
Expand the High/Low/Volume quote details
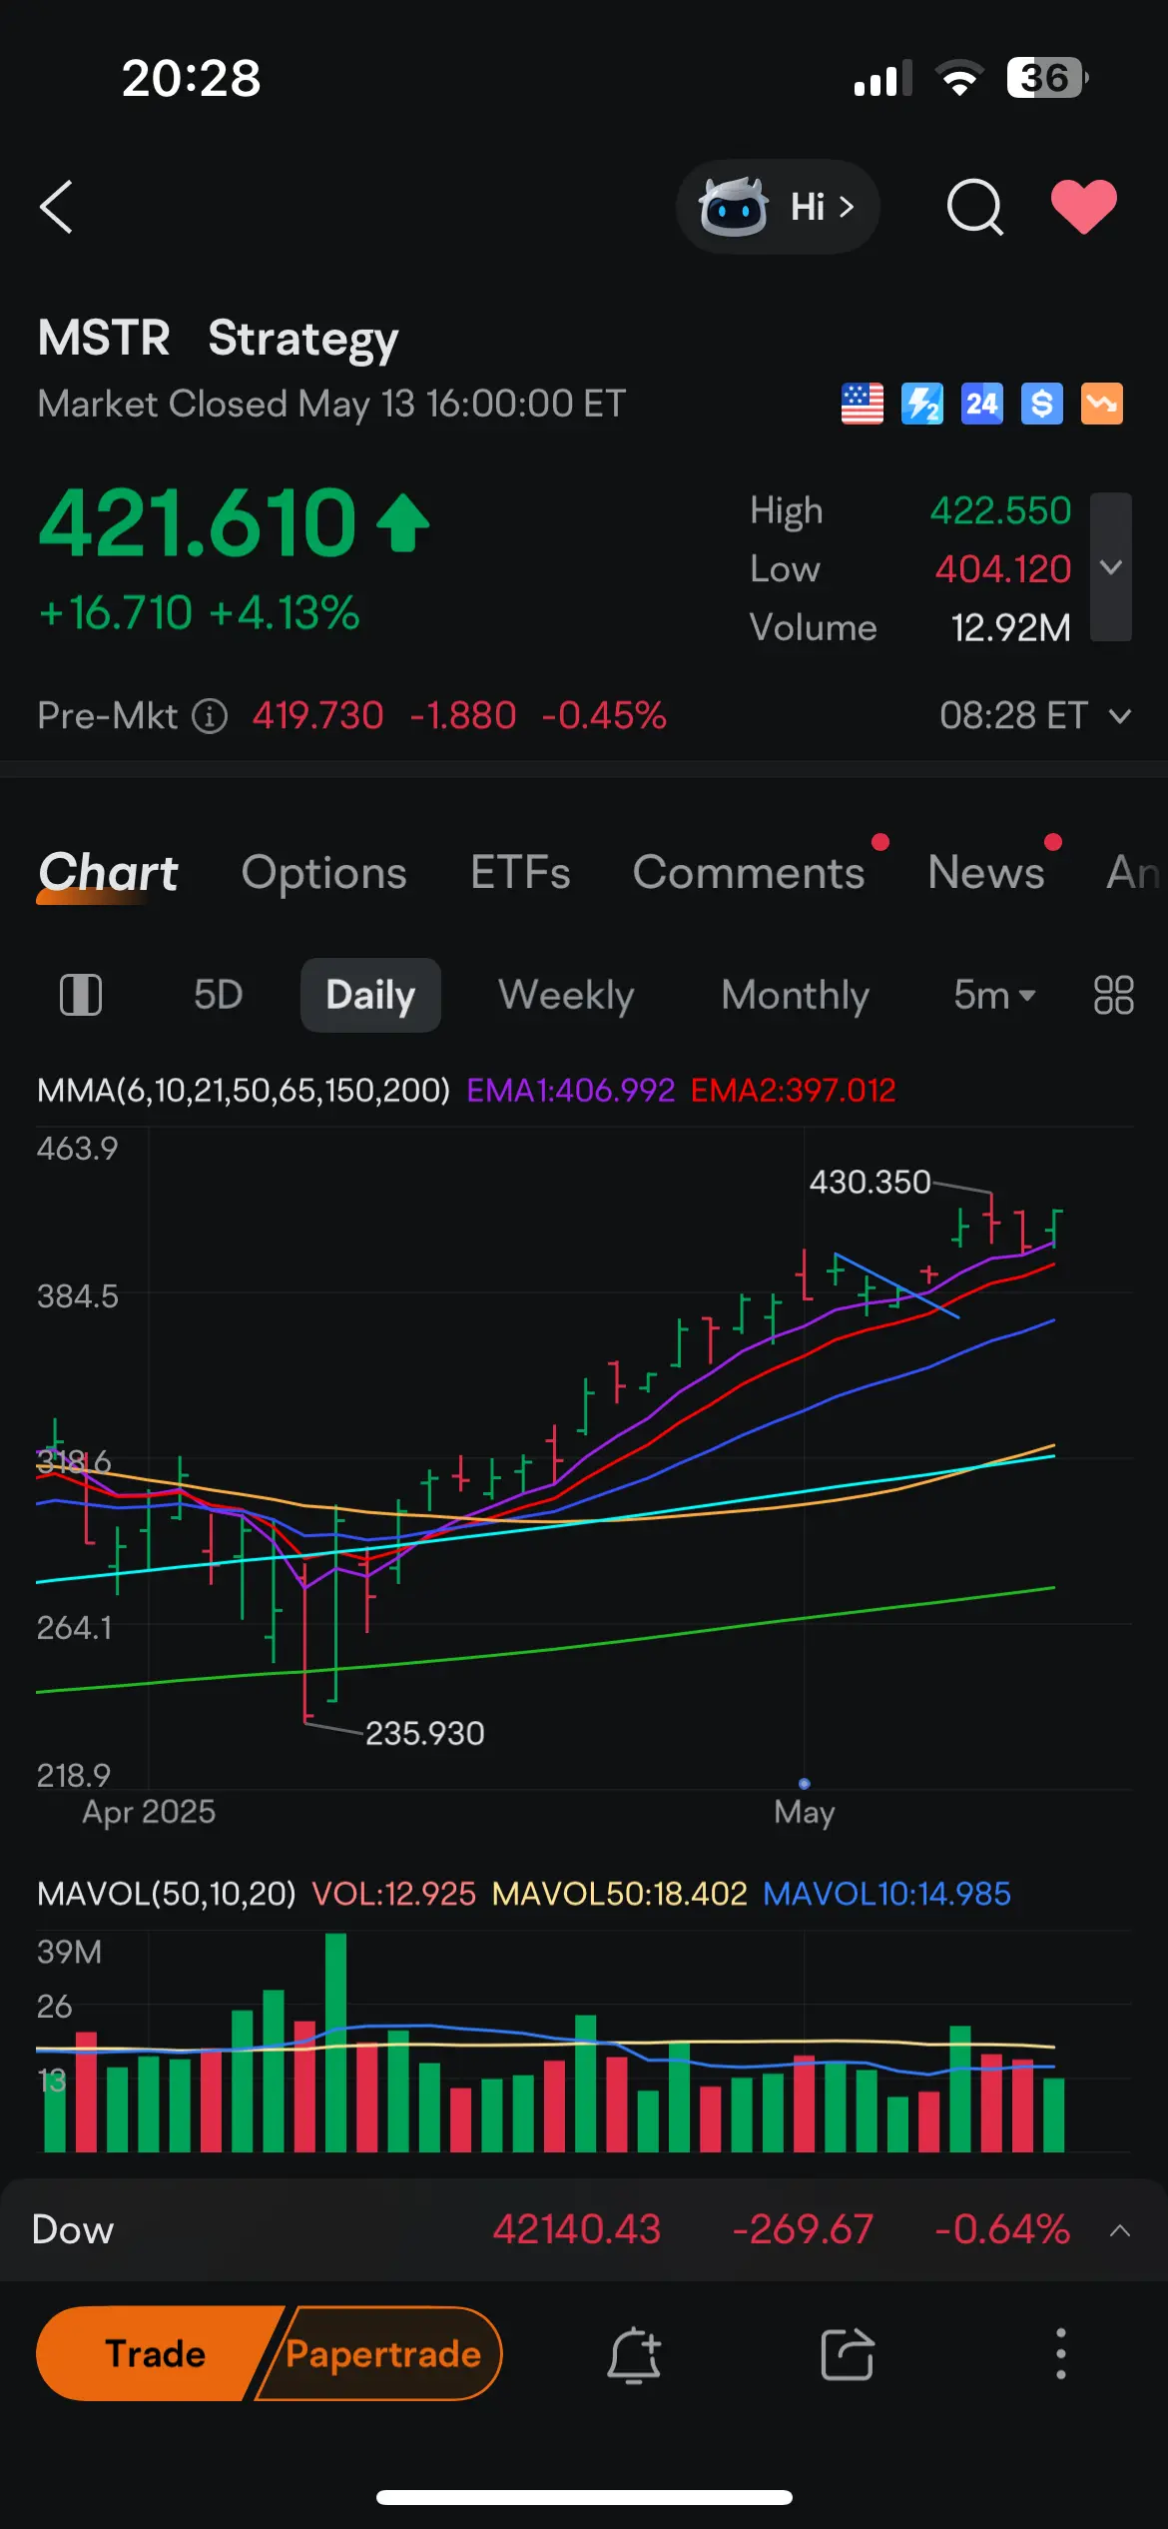(x=1111, y=567)
